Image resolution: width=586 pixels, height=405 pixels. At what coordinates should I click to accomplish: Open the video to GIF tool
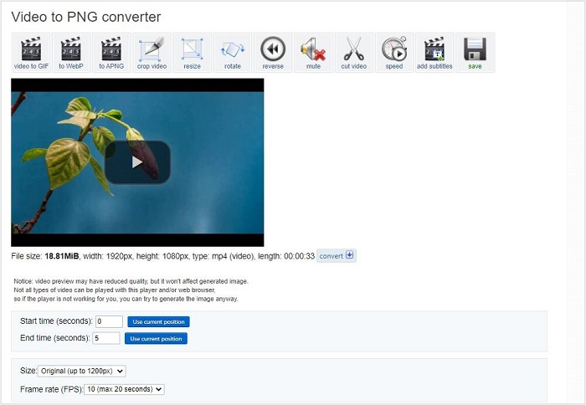31,53
